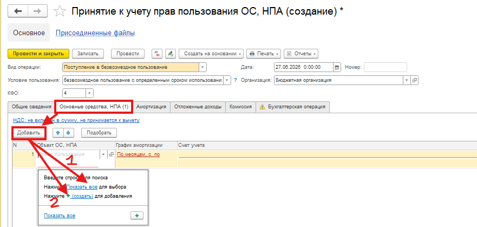Viewport: 477px width, 227px height.
Task: Click the Счет учета column header
Action: [327, 145]
